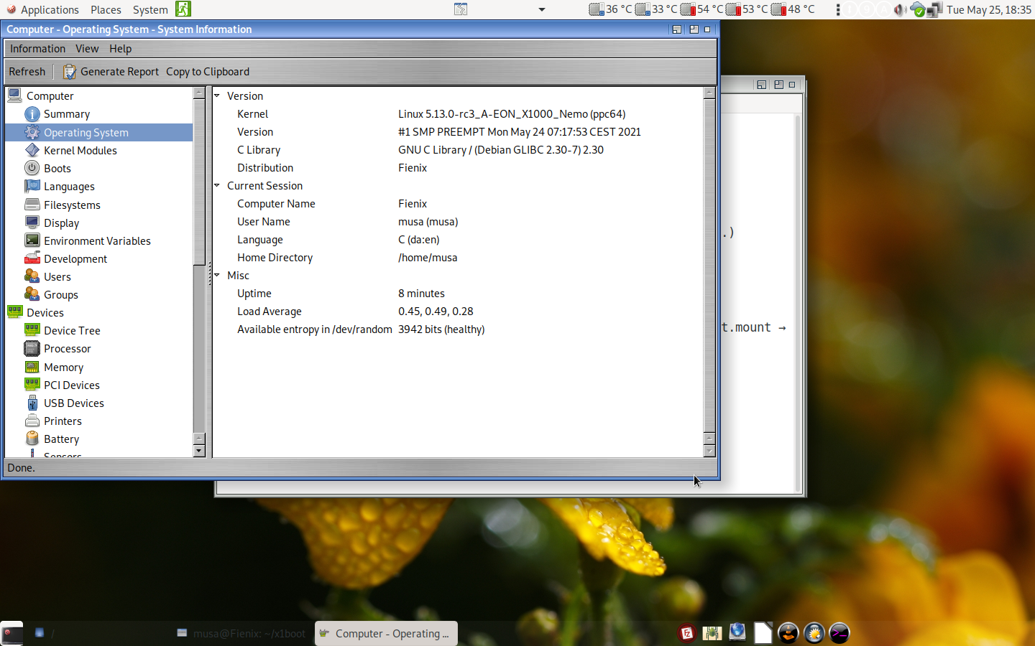Select the Environment Variables tree item

tap(97, 241)
